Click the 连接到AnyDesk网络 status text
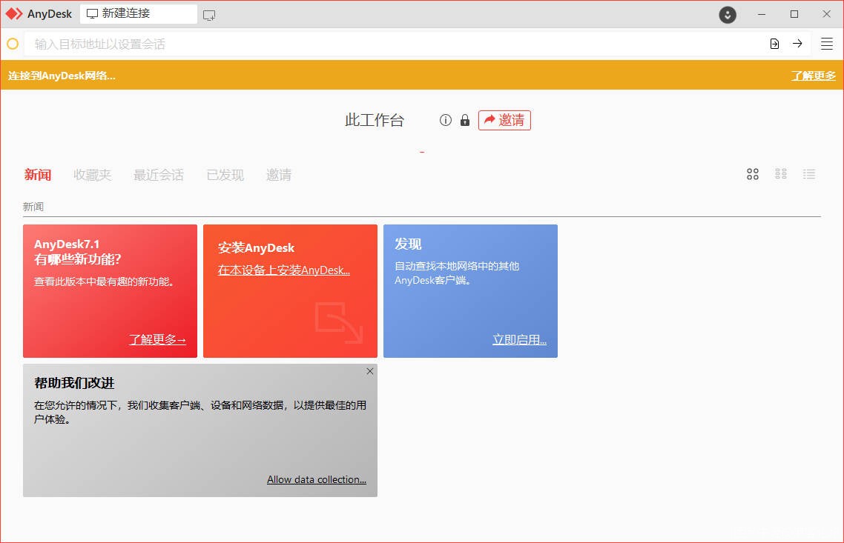This screenshot has width=844, height=543. tap(62, 76)
